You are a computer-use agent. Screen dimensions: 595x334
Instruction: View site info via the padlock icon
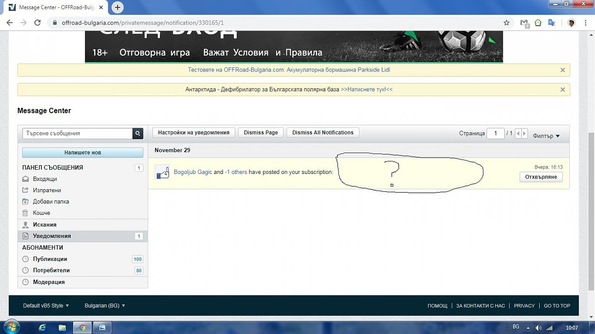tap(55, 23)
